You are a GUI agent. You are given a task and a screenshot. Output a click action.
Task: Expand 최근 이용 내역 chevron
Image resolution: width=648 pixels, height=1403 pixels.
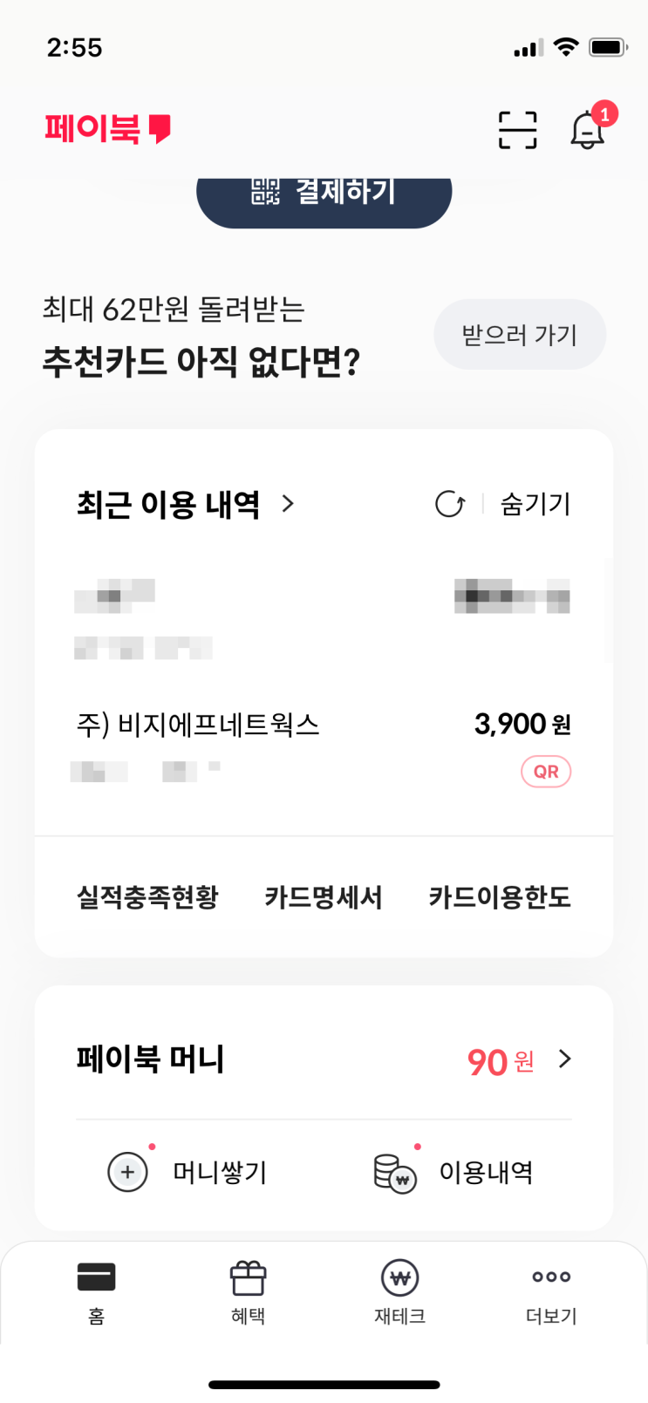tap(288, 504)
